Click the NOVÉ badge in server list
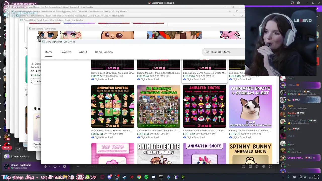 pos(7,148)
